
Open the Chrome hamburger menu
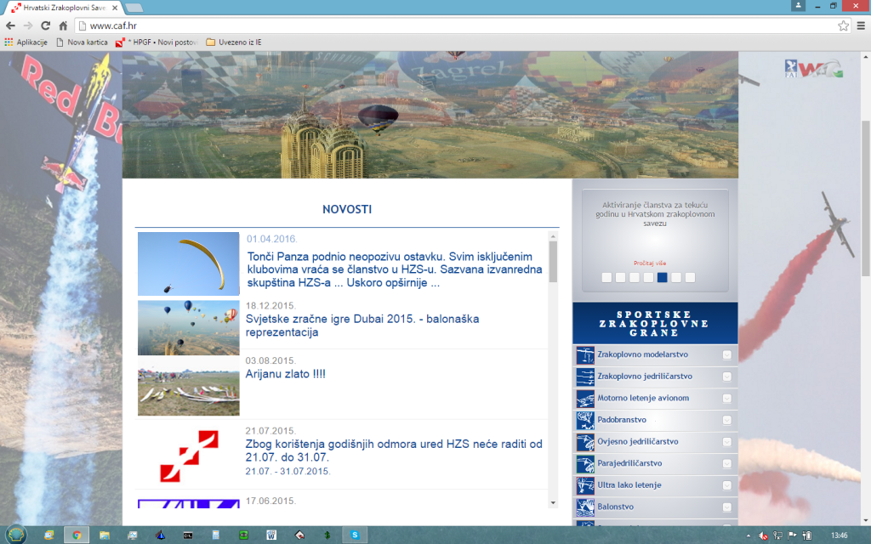click(861, 25)
